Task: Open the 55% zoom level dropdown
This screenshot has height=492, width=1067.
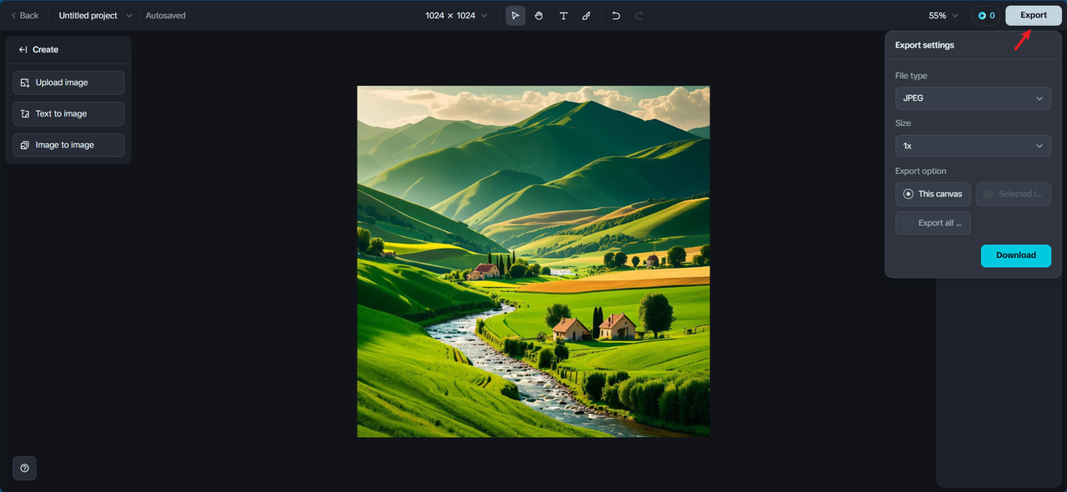Action: pos(944,16)
